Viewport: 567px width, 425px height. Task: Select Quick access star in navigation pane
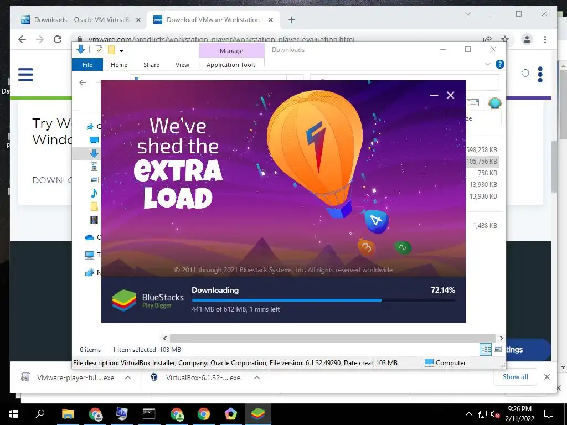[90, 127]
